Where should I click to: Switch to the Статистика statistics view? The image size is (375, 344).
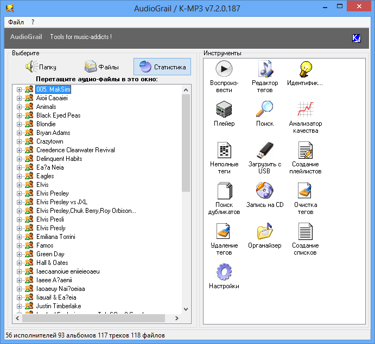[x=162, y=67]
